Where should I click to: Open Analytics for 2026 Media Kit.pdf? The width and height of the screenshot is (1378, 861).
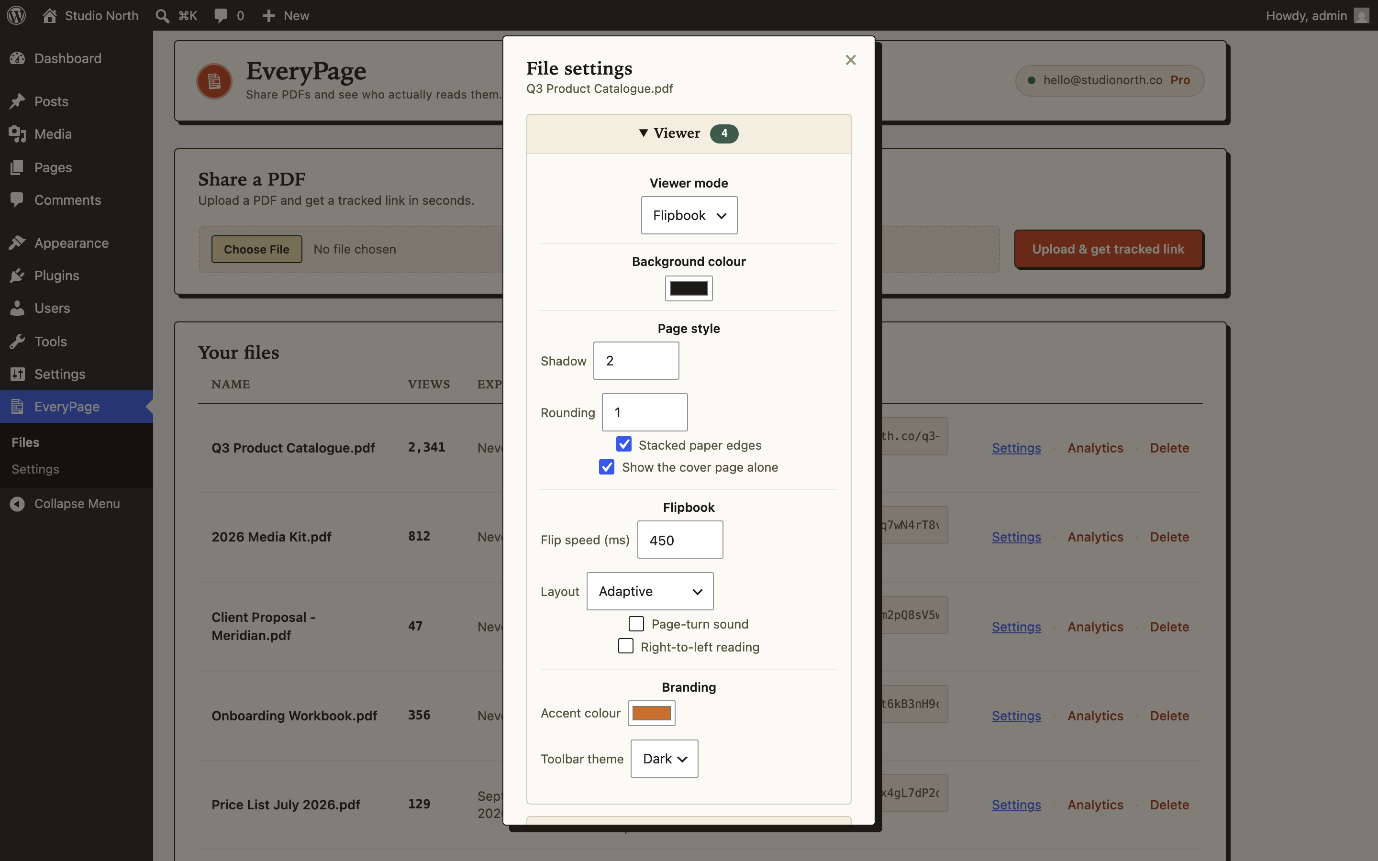point(1096,537)
